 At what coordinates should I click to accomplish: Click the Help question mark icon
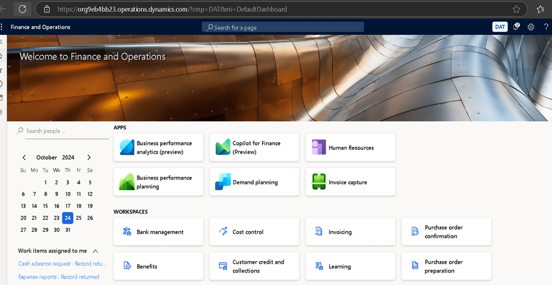(546, 27)
